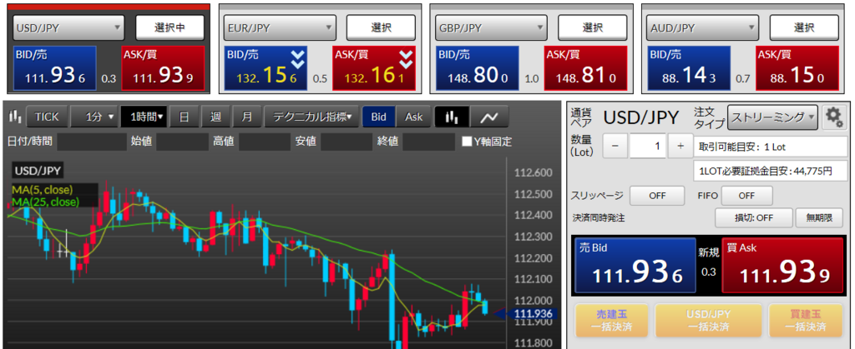Click 1LOT必要証拠金目安 44,775円 text
Viewport: 855px width, 349px height.
(x=766, y=172)
